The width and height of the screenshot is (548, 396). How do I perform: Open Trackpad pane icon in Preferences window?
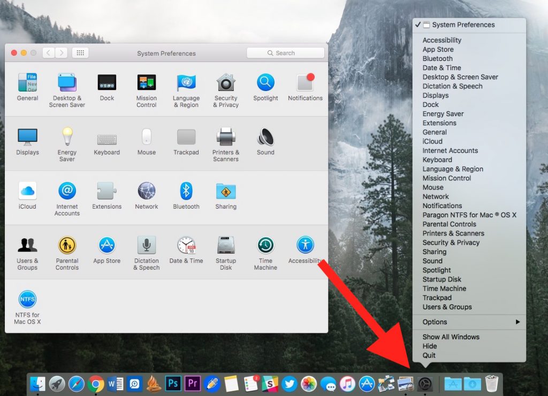pos(186,136)
